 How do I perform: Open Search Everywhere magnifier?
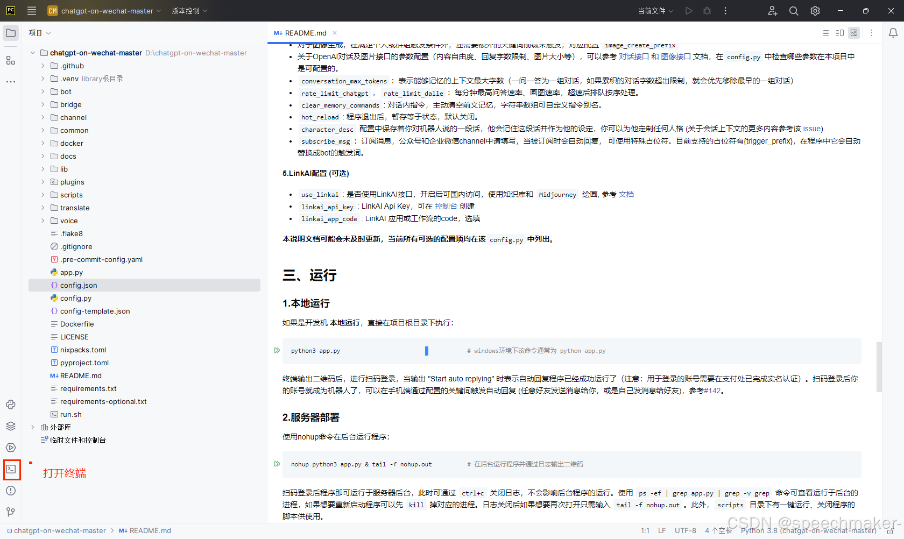tap(794, 11)
